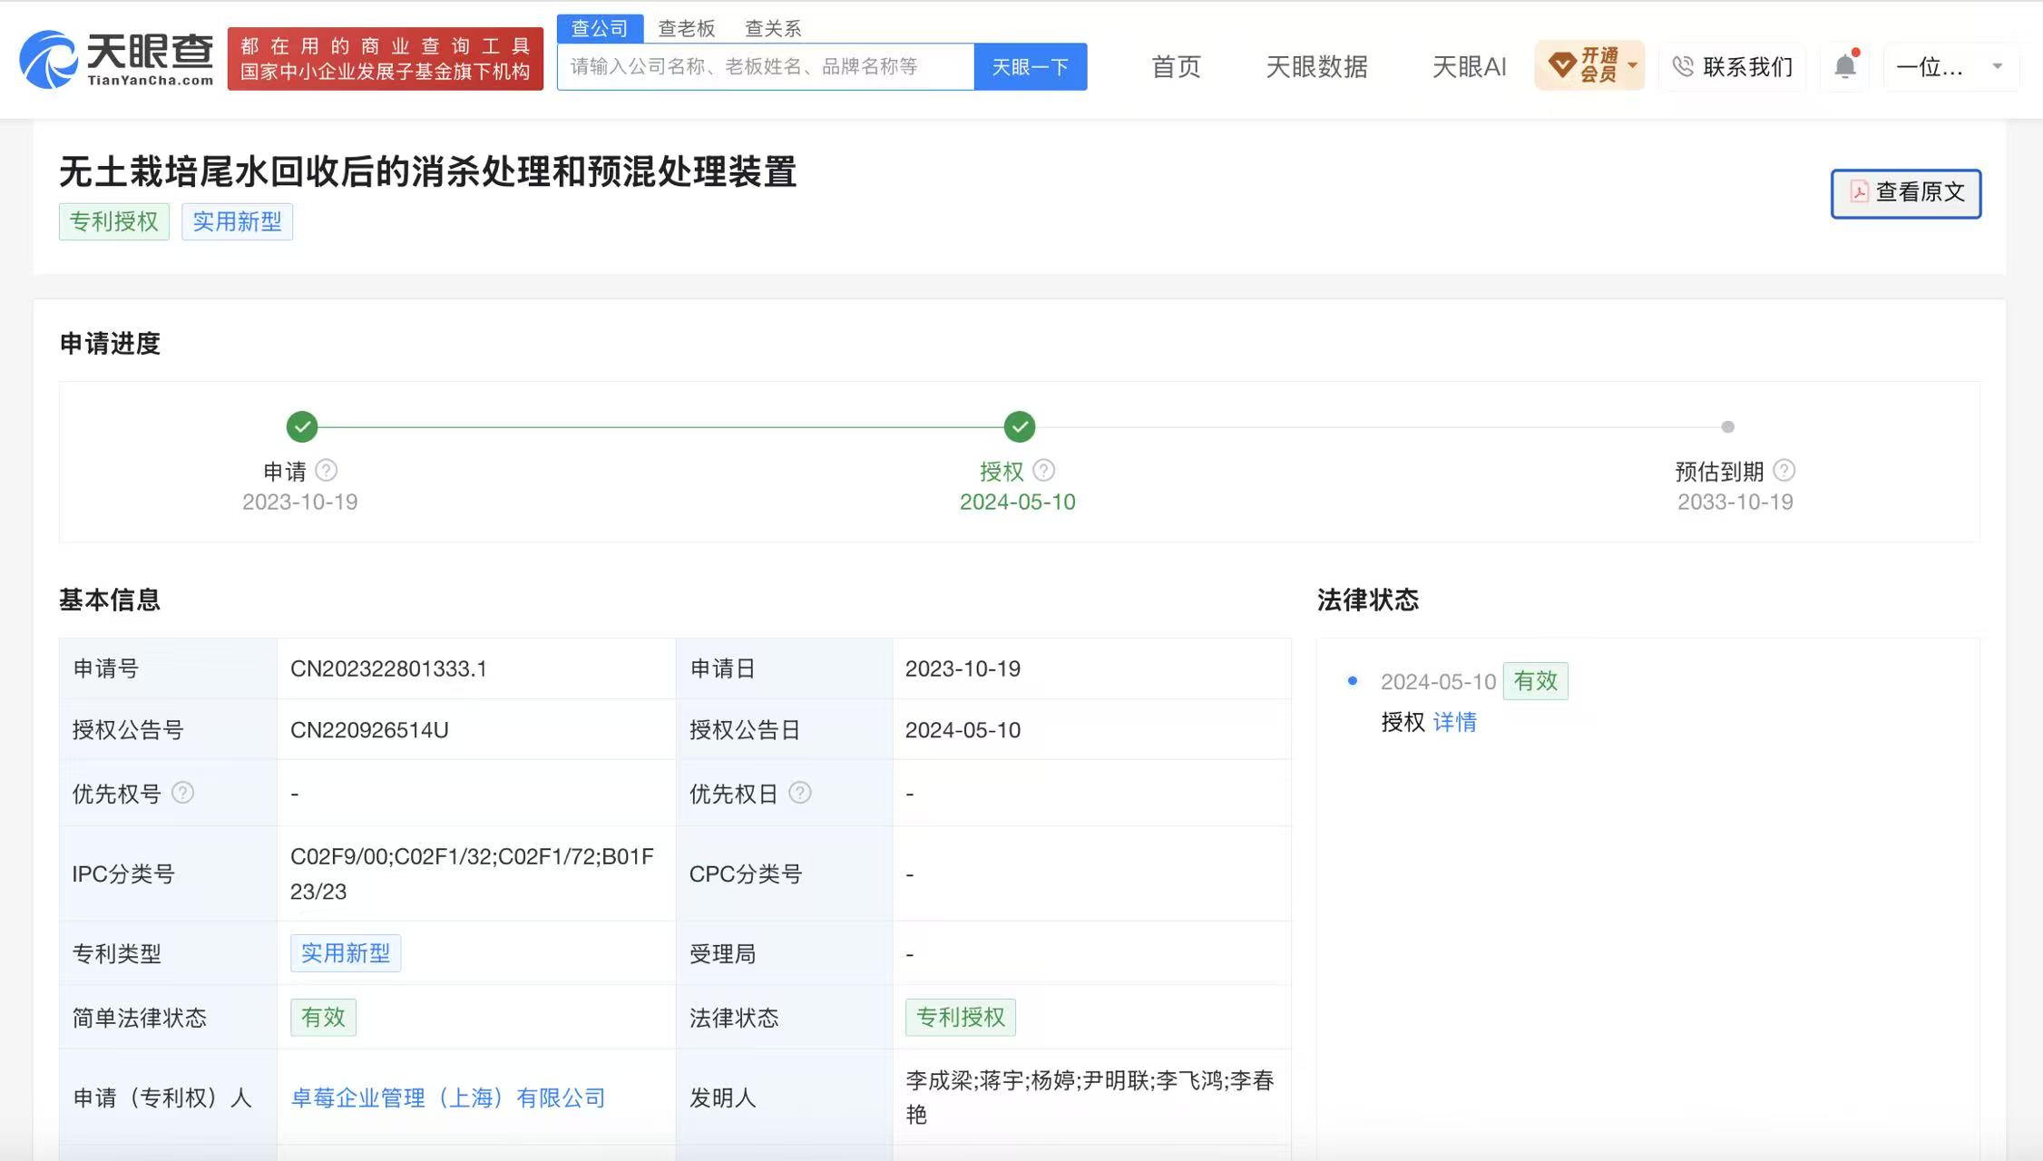Expand the 开通会员 dropdown
Image resolution: width=2043 pixels, height=1161 pixels.
click(1589, 65)
